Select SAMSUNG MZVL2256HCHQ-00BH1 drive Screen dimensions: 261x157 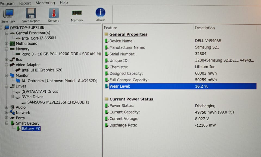click(x=58, y=102)
